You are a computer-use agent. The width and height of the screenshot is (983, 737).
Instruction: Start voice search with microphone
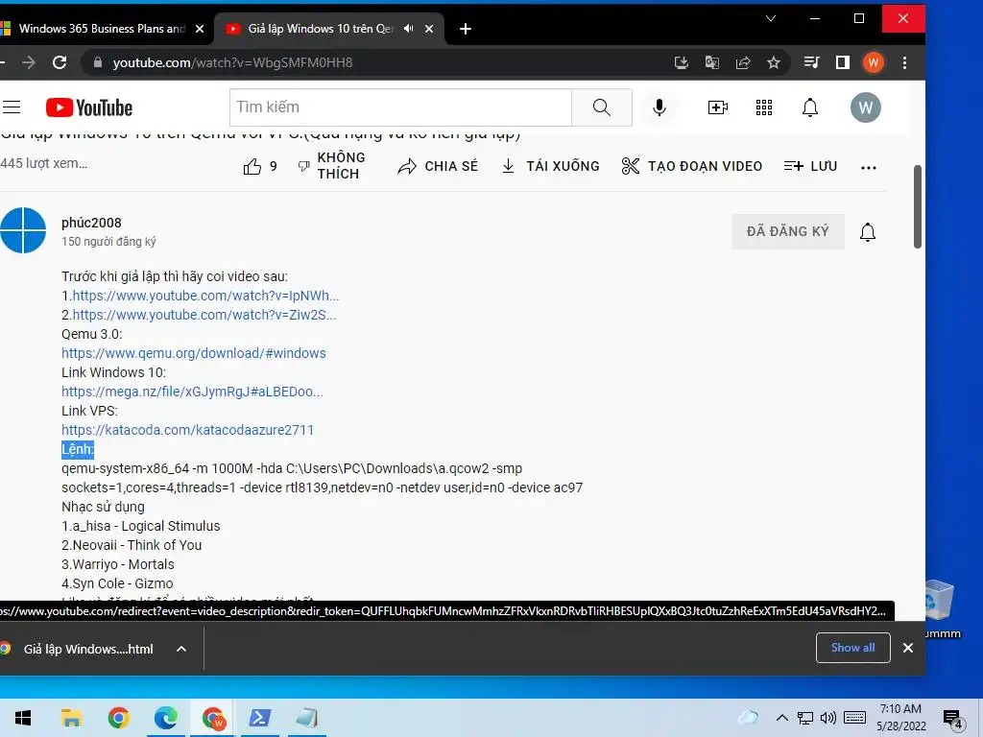659,107
